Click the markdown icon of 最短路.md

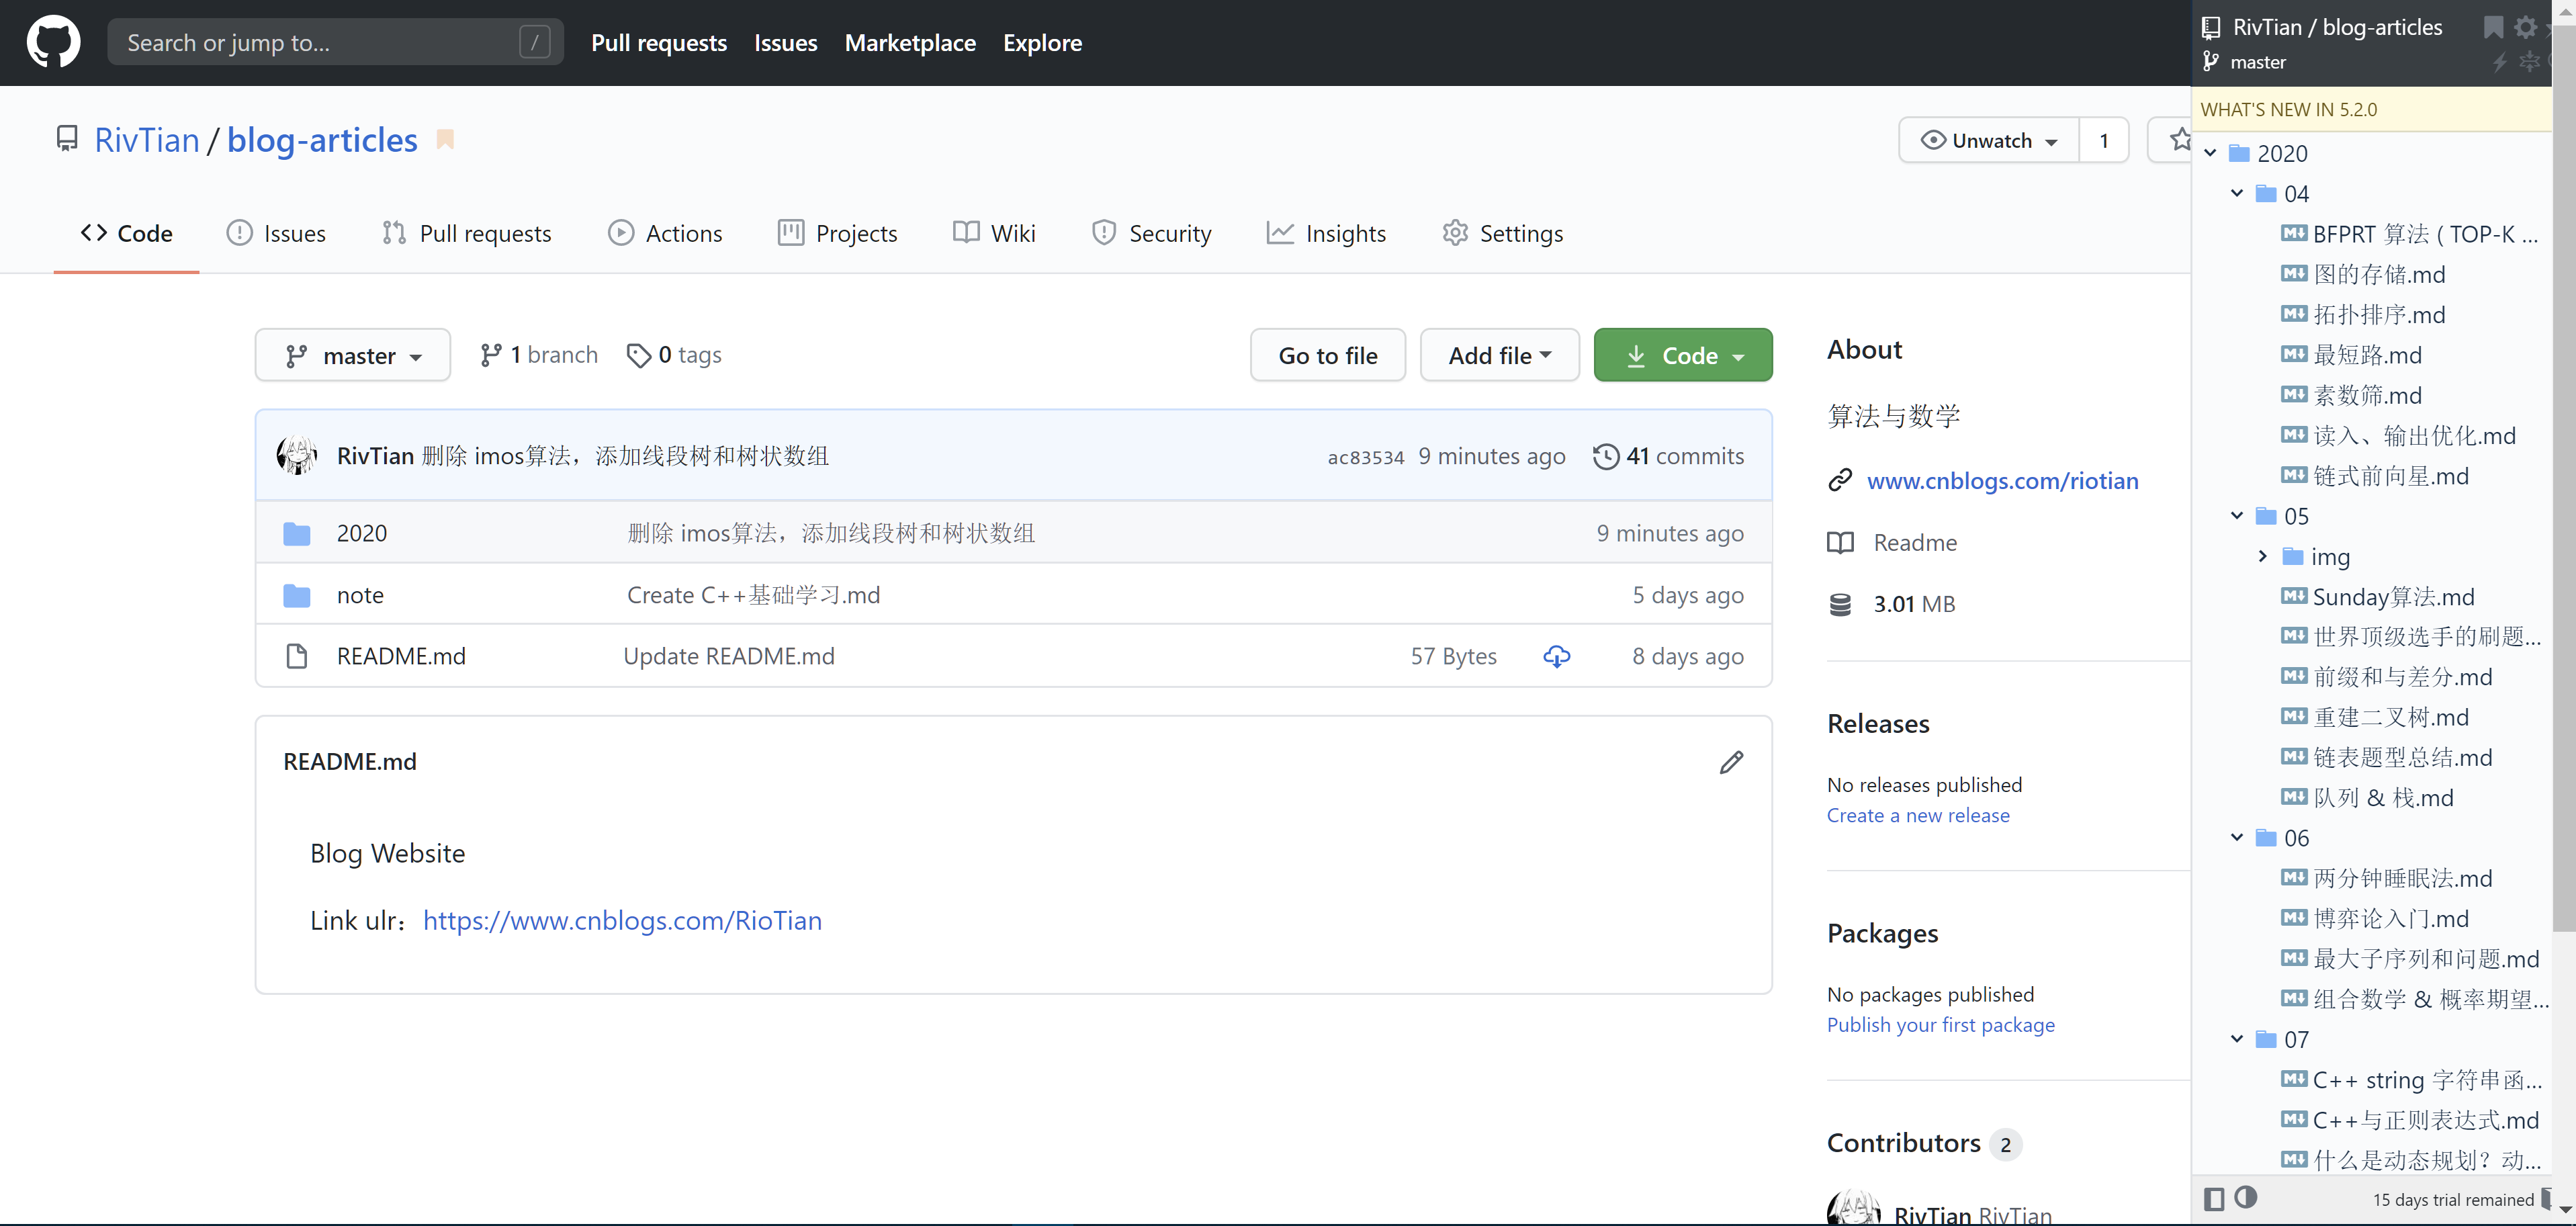(x=2294, y=354)
